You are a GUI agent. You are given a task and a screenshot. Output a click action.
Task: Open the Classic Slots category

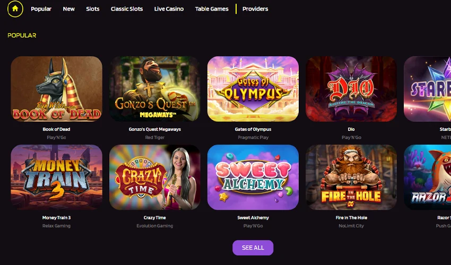[127, 9]
